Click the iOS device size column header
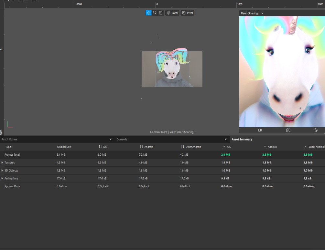Image resolution: width=325 pixels, height=250 pixels. 103,147
